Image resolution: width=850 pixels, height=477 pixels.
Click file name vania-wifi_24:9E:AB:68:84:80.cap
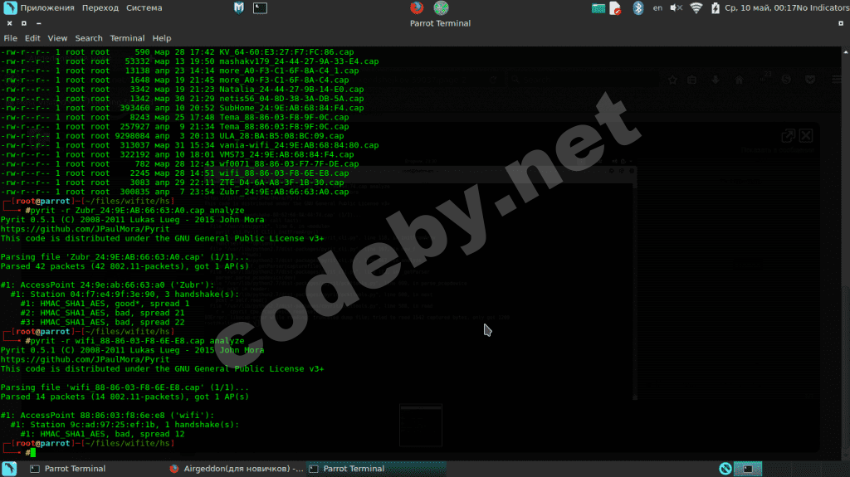[299, 145]
